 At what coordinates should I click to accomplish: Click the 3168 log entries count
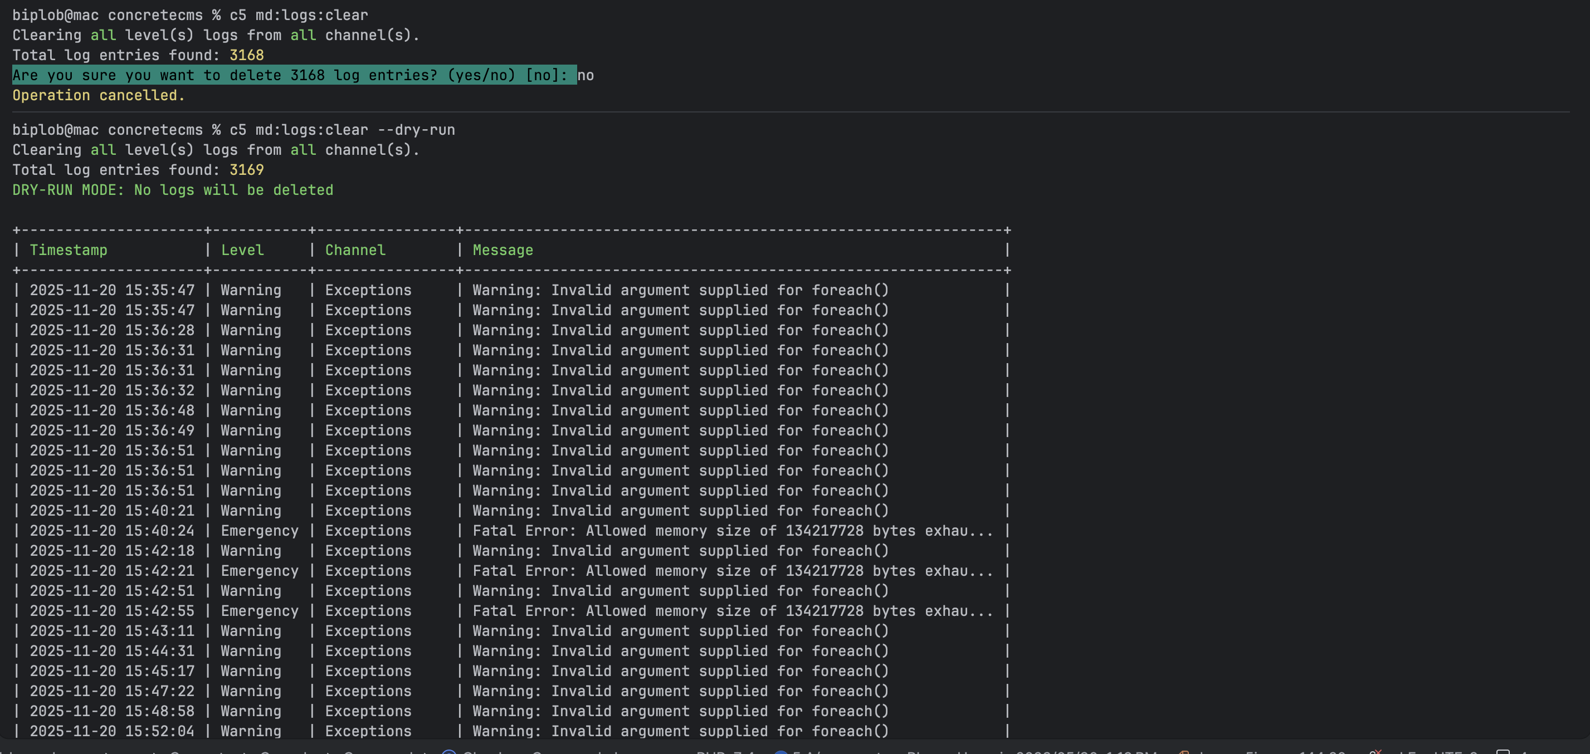[246, 55]
